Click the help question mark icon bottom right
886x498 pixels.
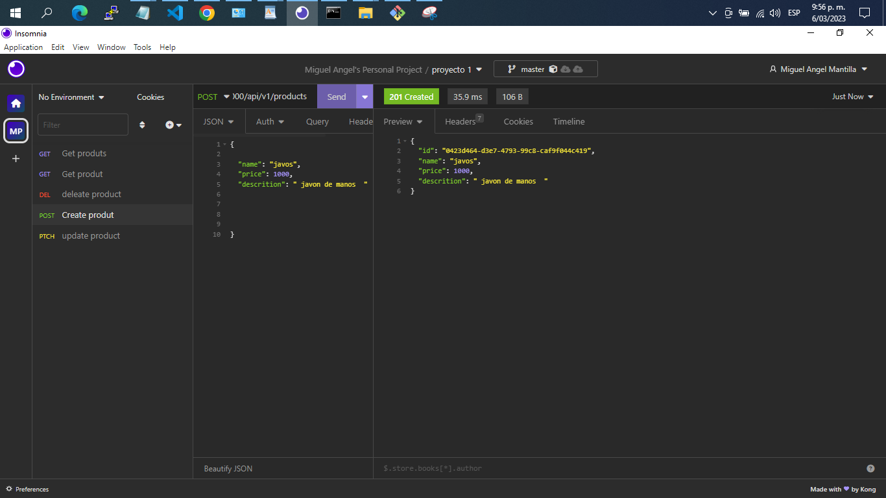[870, 468]
